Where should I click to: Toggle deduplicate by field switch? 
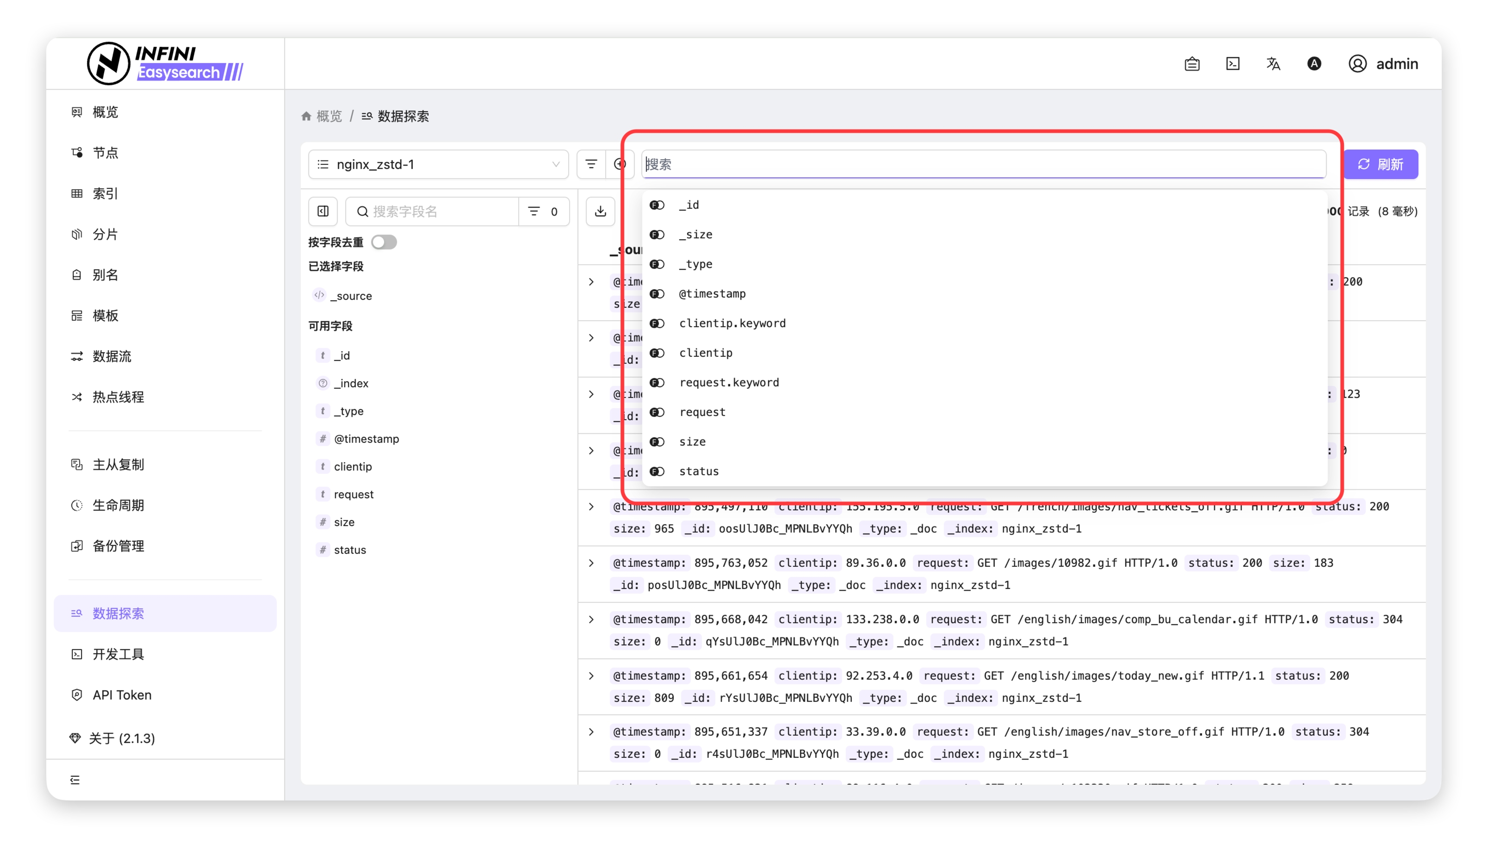click(384, 242)
